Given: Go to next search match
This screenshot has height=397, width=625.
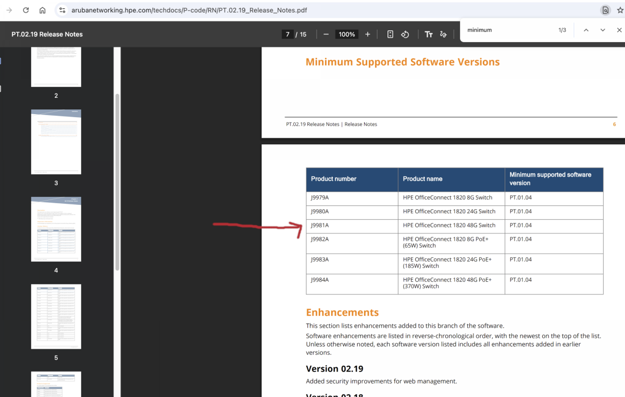Looking at the screenshot, I should coord(603,30).
